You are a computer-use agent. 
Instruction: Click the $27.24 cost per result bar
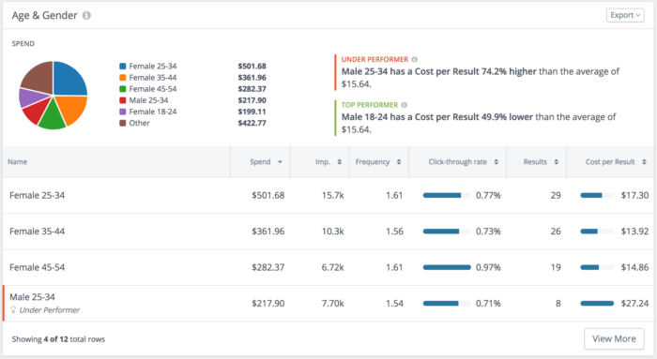[x=597, y=304]
